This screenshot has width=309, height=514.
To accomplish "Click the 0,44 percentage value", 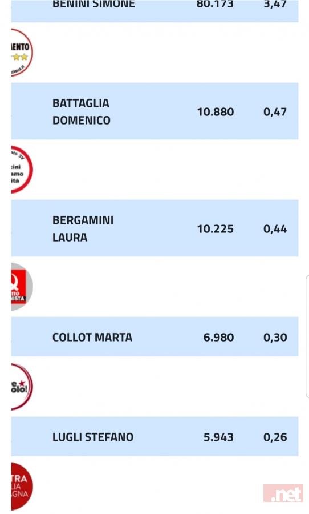I will pos(275,229).
